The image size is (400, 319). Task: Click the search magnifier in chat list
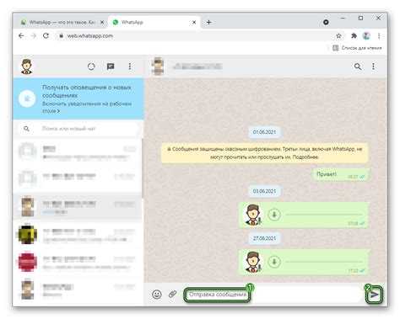[x=26, y=129]
